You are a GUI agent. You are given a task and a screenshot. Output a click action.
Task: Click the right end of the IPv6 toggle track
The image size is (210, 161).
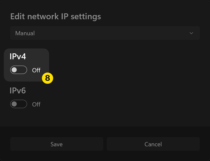pyautogui.click(x=24, y=104)
